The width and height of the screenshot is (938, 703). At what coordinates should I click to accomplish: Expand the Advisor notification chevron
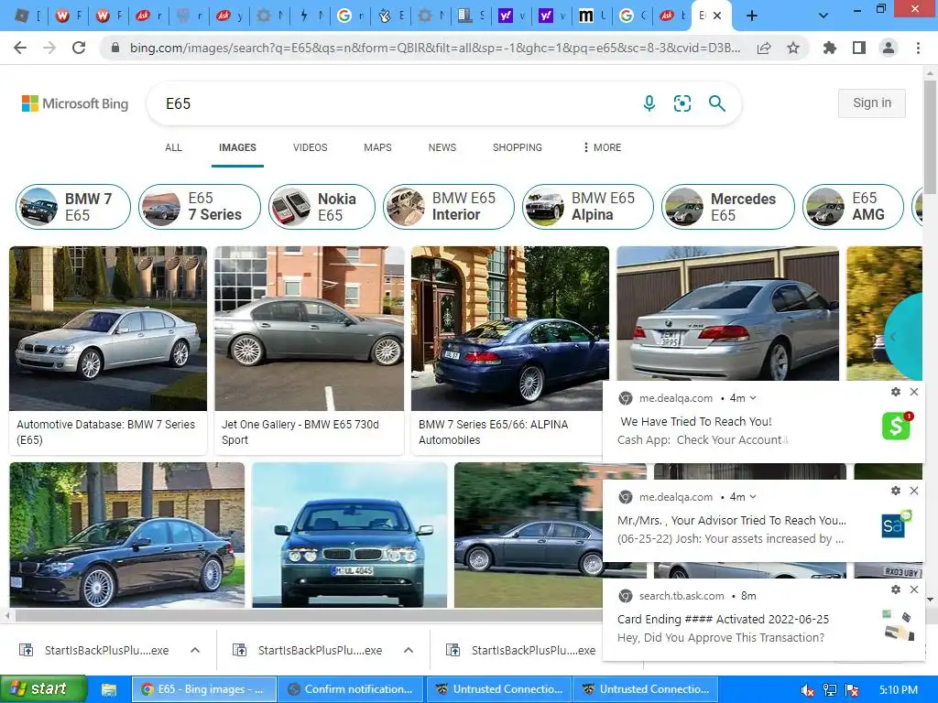[x=753, y=497]
